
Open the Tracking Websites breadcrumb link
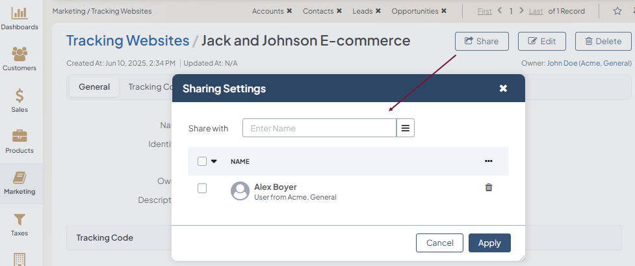coord(127,41)
